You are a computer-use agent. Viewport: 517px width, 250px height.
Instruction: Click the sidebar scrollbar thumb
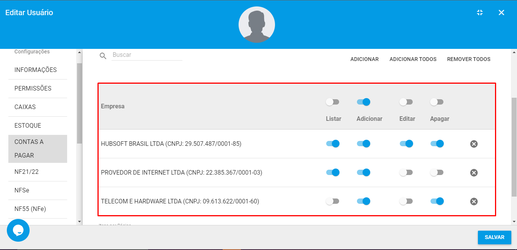tap(79, 103)
